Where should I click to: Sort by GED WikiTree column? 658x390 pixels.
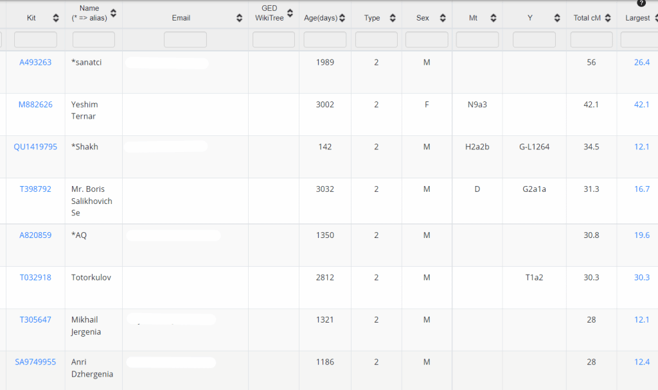[x=290, y=13]
